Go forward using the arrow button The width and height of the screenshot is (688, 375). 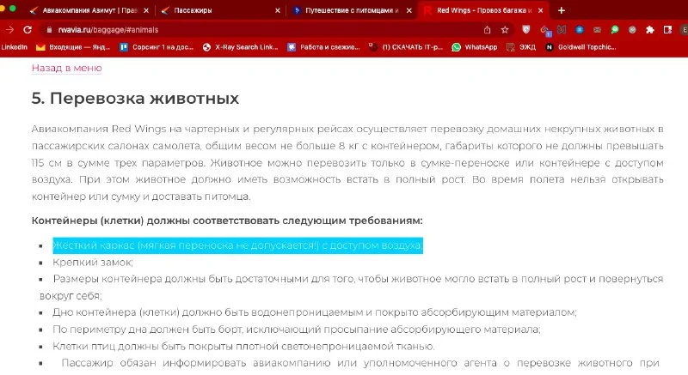click(9, 30)
